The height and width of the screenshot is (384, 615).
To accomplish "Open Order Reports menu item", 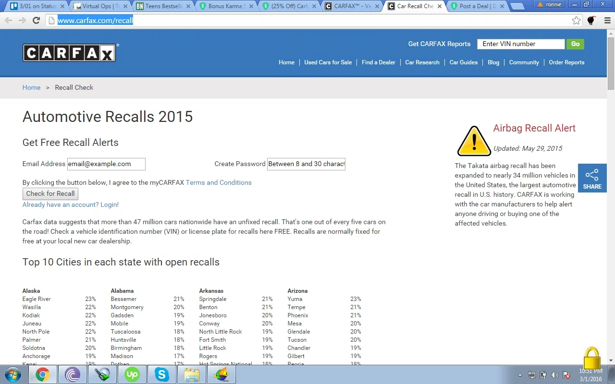I will (x=566, y=62).
